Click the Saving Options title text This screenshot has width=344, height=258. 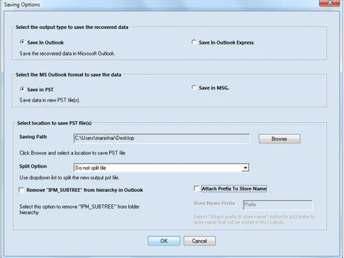(22, 5)
